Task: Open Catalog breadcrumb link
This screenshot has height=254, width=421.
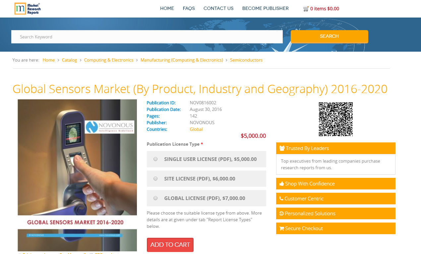Action: [69, 60]
